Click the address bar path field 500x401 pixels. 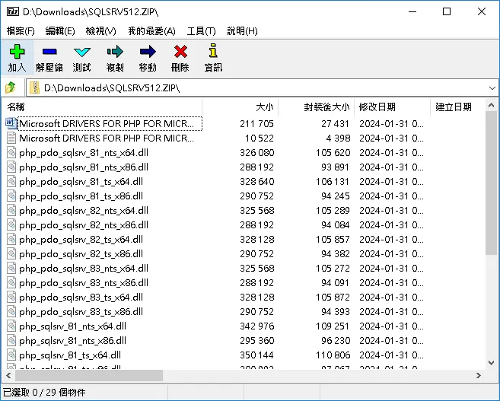[262, 88]
